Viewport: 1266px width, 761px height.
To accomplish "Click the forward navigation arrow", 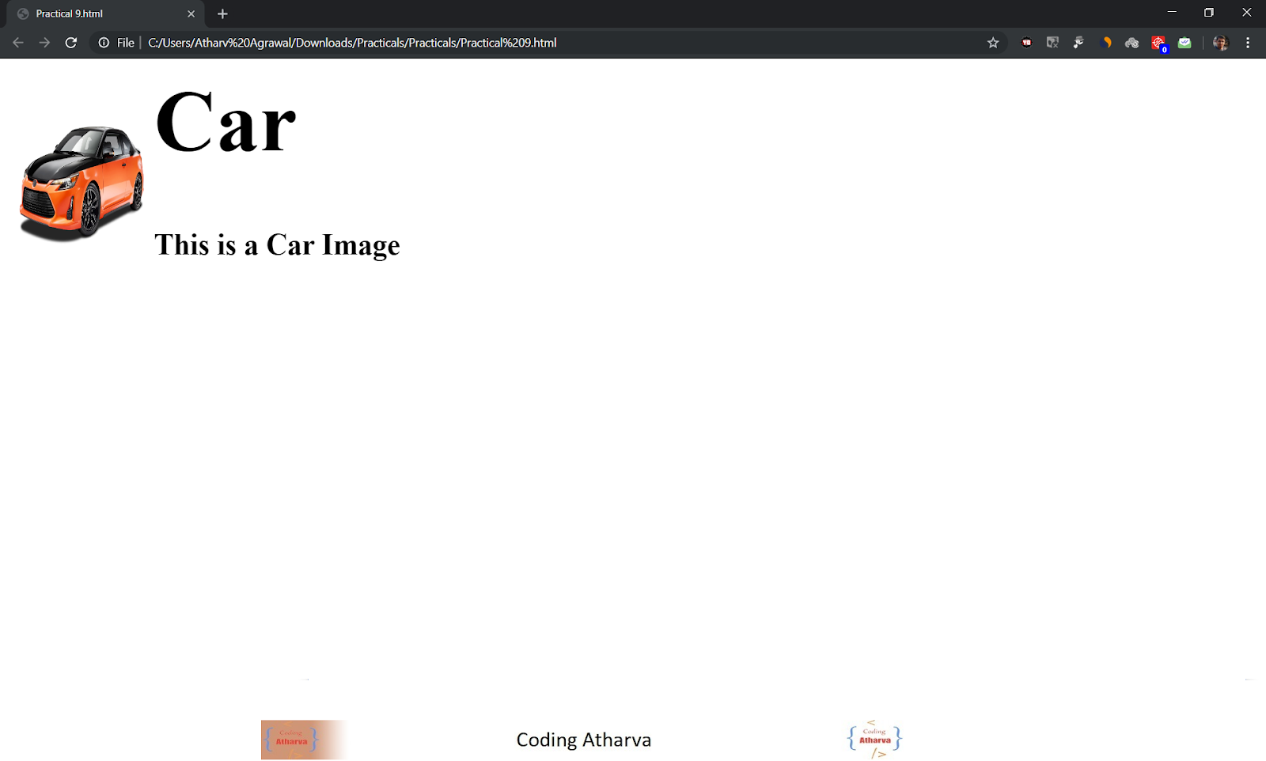I will click(44, 43).
